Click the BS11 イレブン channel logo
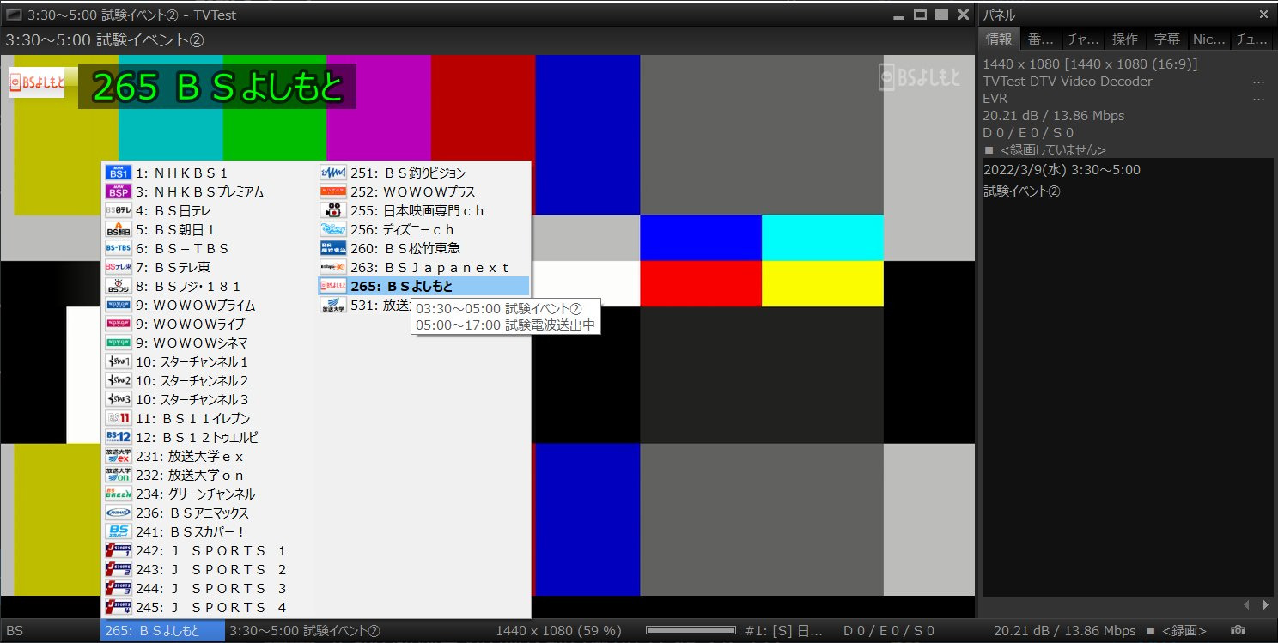Image resolution: width=1278 pixels, height=643 pixels. (118, 419)
